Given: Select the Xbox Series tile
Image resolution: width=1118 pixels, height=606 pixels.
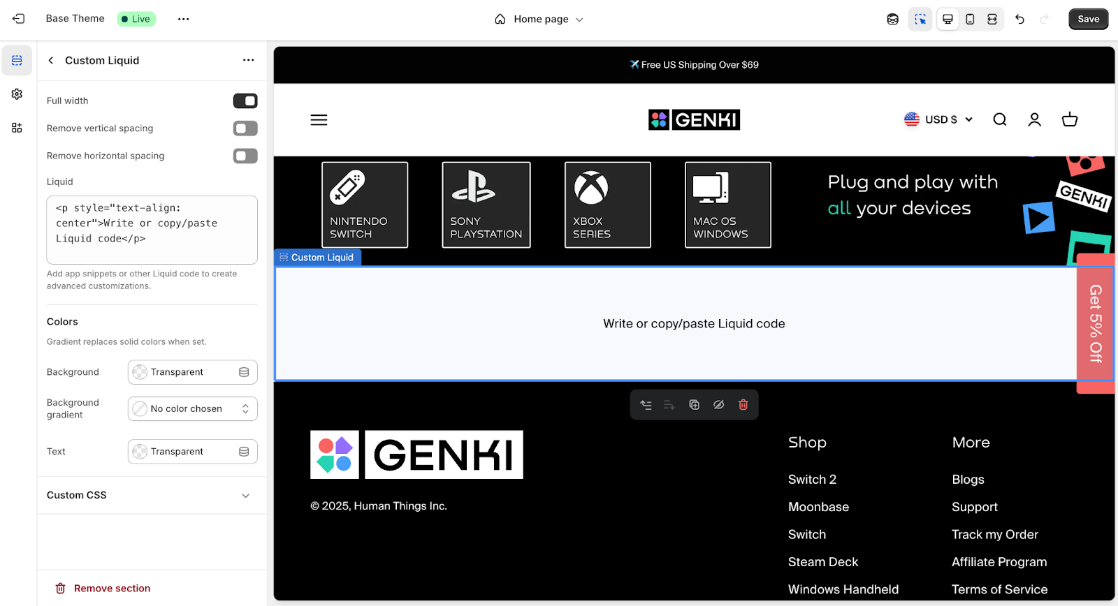Looking at the screenshot, I should [608, 205].
